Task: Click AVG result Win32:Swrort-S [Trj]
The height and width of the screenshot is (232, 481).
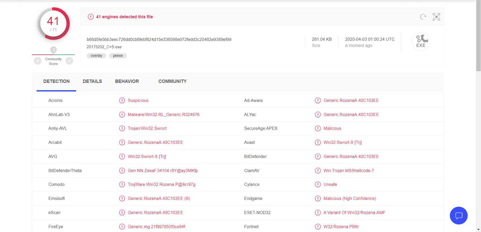Action: coord(147,156)
